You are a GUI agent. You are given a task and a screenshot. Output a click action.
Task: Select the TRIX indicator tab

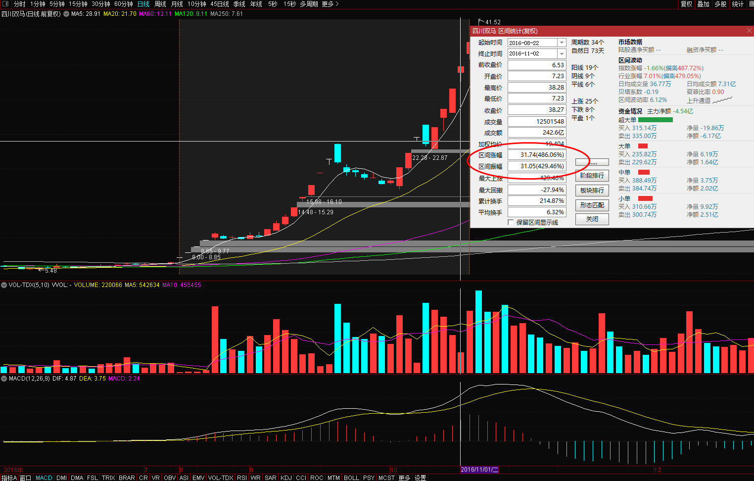click(108, 478)
